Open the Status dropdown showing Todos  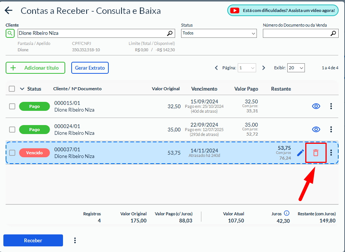[219, 33]
